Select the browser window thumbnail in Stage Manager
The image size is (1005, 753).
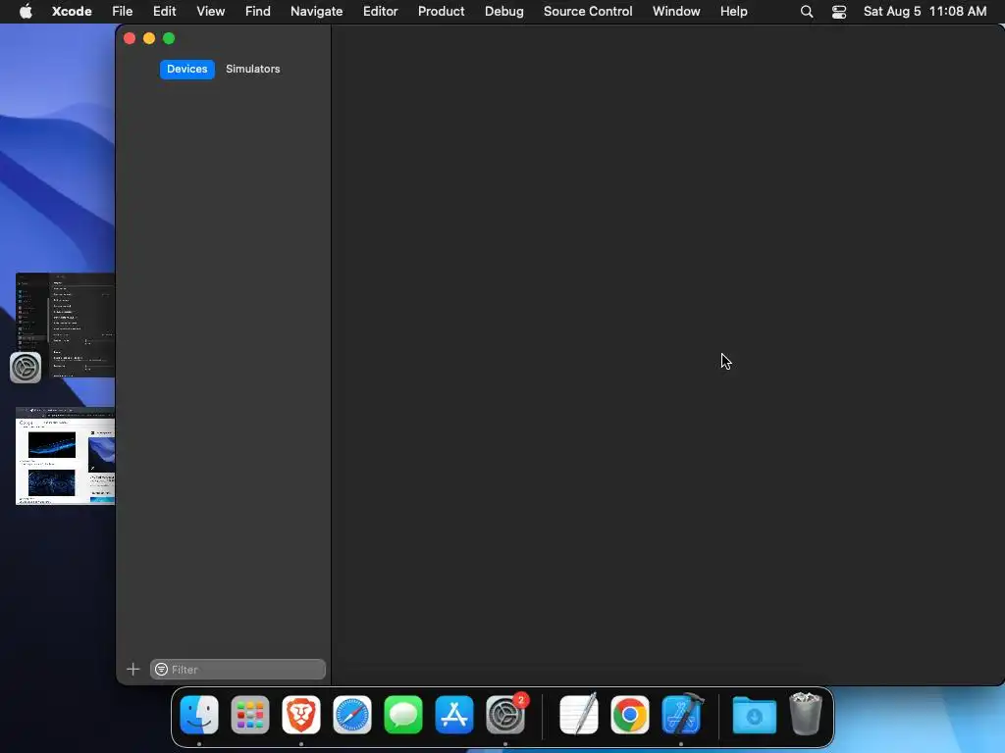click(66, 456)
